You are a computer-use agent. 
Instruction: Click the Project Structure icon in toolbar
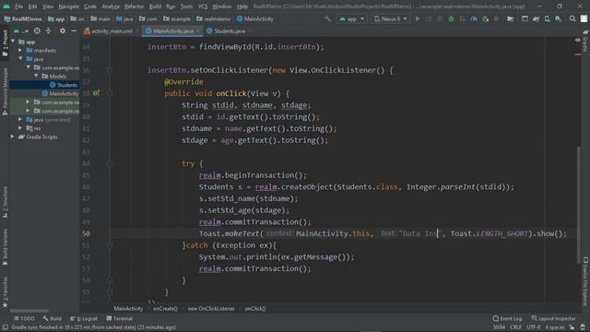click(510, 18)
